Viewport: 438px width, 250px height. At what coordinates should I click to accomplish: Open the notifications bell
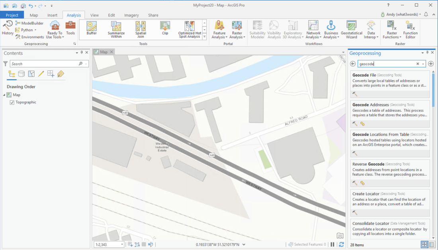[426, 14]
